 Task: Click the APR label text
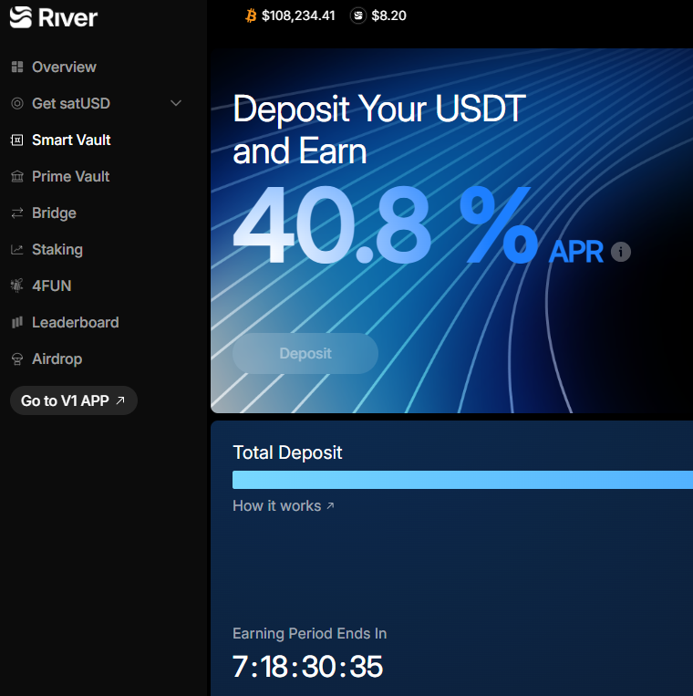576,252
